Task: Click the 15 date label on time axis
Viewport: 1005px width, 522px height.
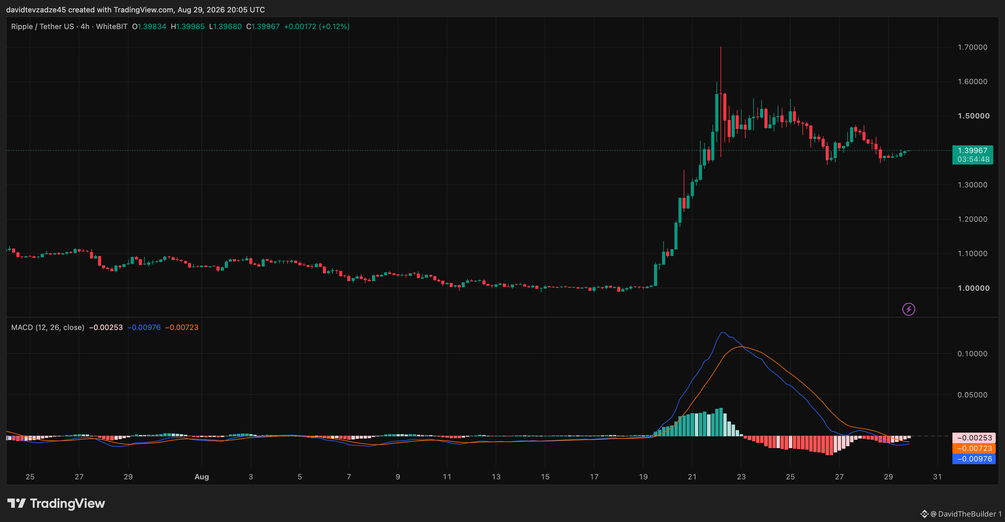Action: tap(545, 477)
